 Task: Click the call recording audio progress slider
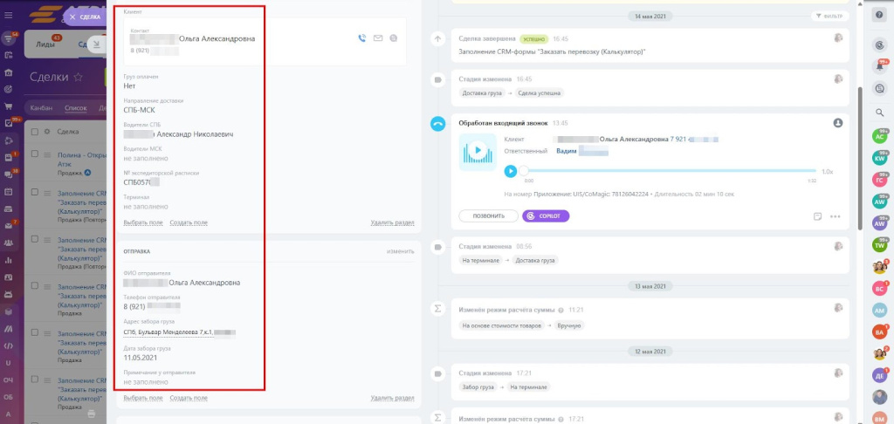(x=670, y=171)
